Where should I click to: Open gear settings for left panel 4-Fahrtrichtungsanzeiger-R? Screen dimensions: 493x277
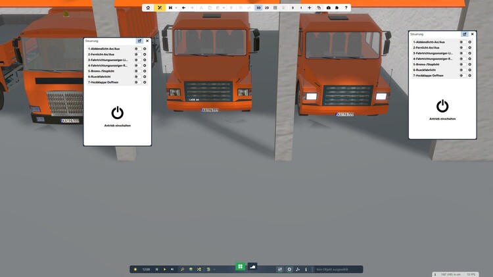point(145,66)
